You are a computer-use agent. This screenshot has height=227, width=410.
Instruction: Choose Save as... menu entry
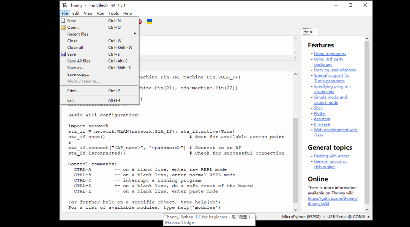click(x=99, y=67)
